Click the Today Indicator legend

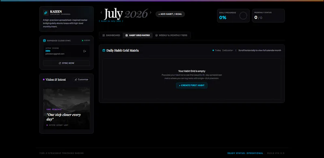pos(223,51)
